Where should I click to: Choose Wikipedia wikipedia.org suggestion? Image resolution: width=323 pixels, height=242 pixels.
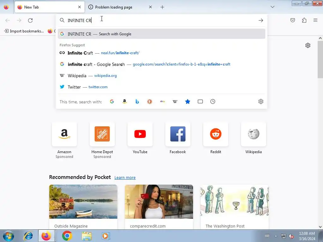pyautogui.click(x=161, y=76)
